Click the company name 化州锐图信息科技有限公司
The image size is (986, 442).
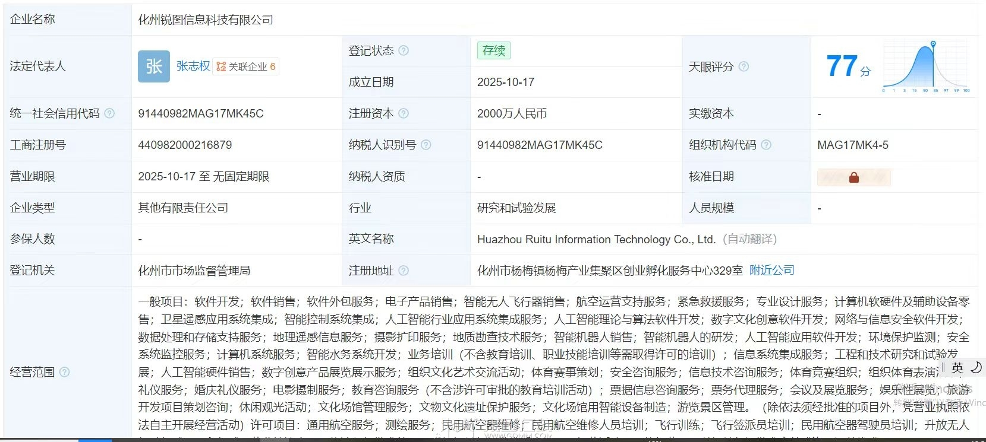206,20
